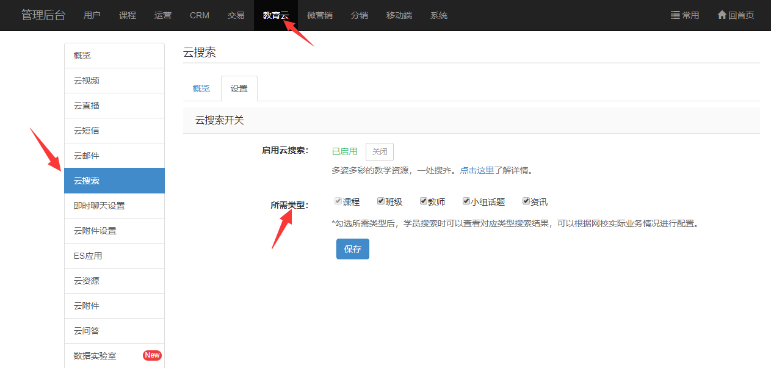The height and width of the screenshot is (368, 771).
Task: Open the 课程 top menu
Action: pyautogui.click(x=128, y=15)
